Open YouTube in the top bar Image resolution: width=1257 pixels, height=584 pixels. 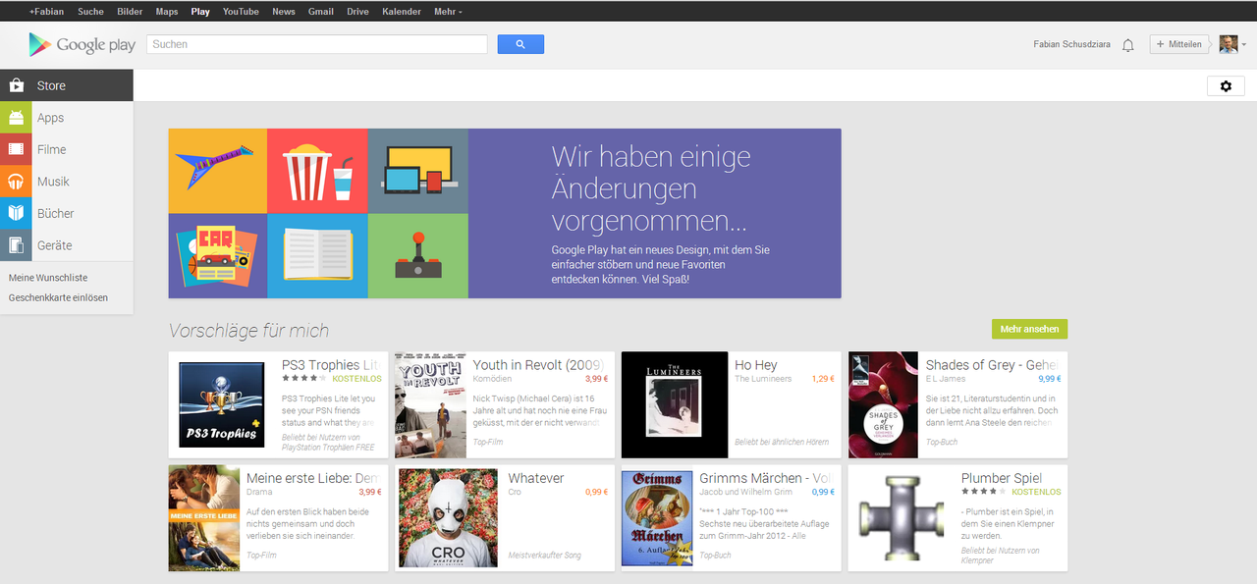(241, 12)
